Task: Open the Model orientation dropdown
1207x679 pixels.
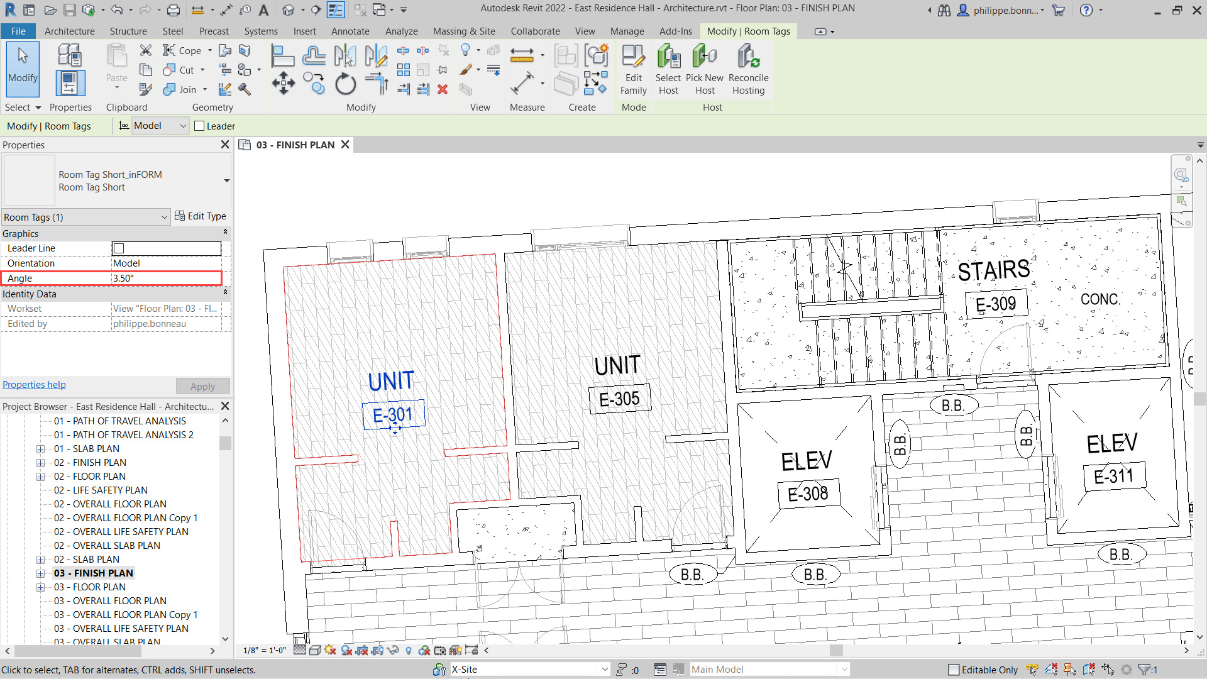Action: click(160, 126)
